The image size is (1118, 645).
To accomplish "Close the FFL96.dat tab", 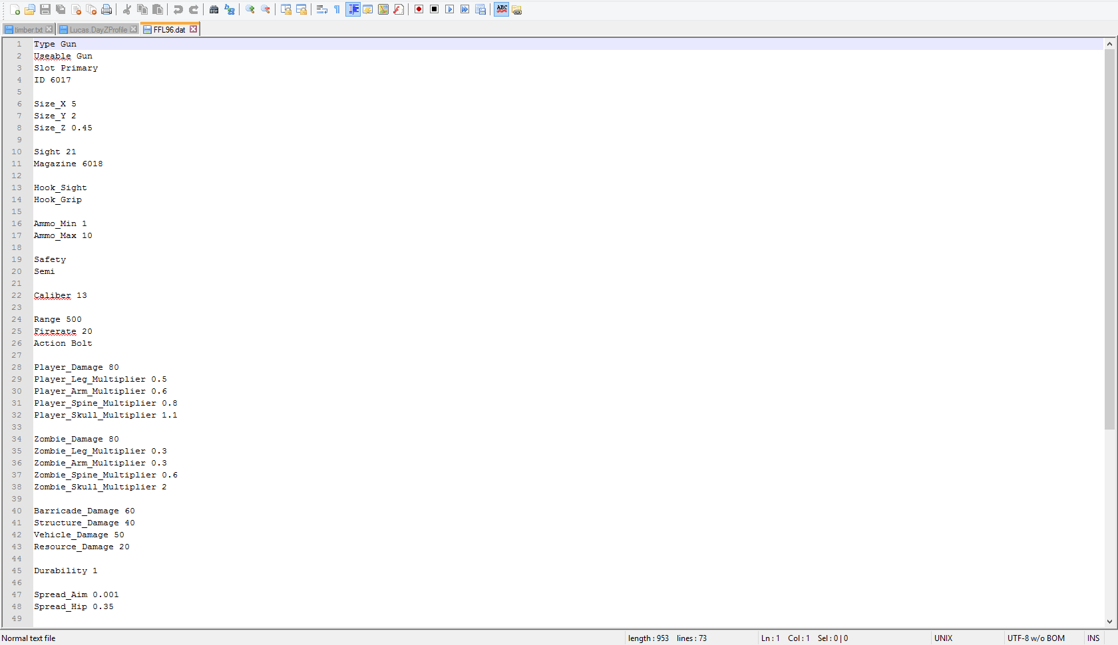I will (193, 29).
